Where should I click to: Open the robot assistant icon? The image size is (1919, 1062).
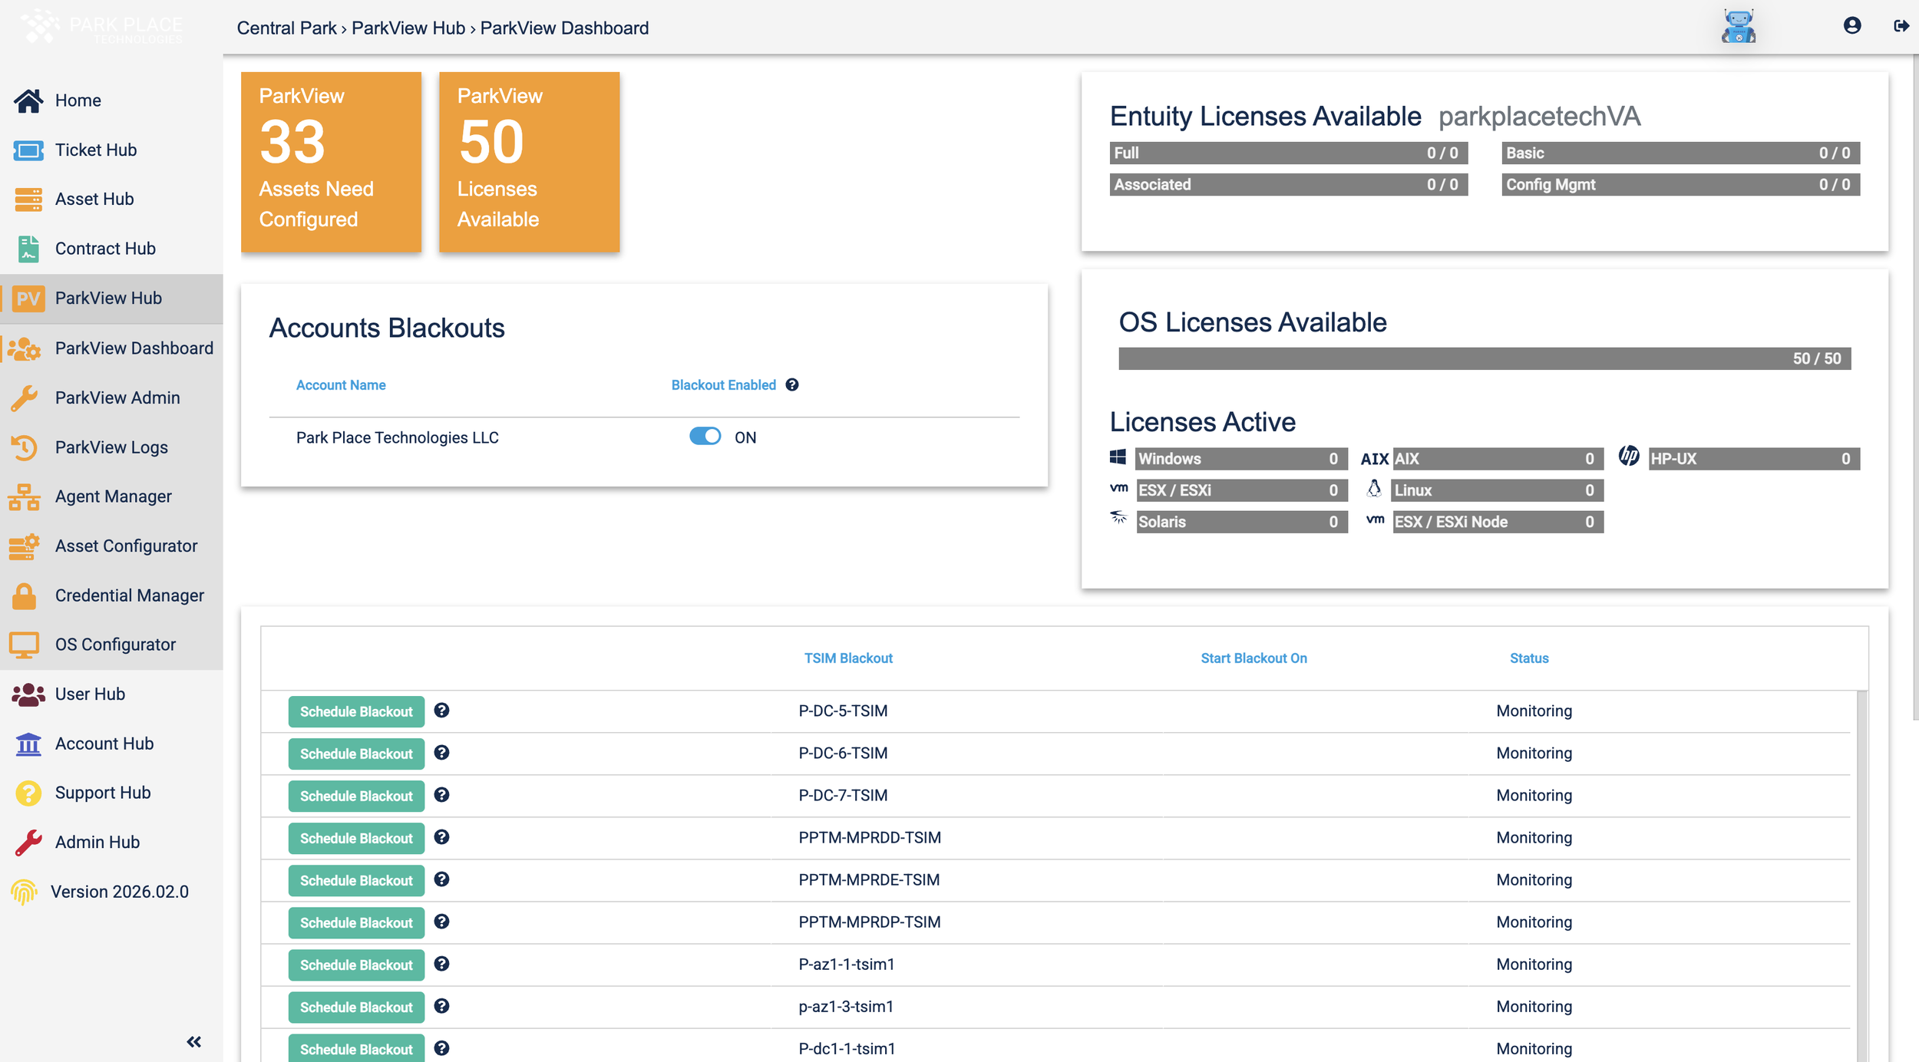[1739, 26]
